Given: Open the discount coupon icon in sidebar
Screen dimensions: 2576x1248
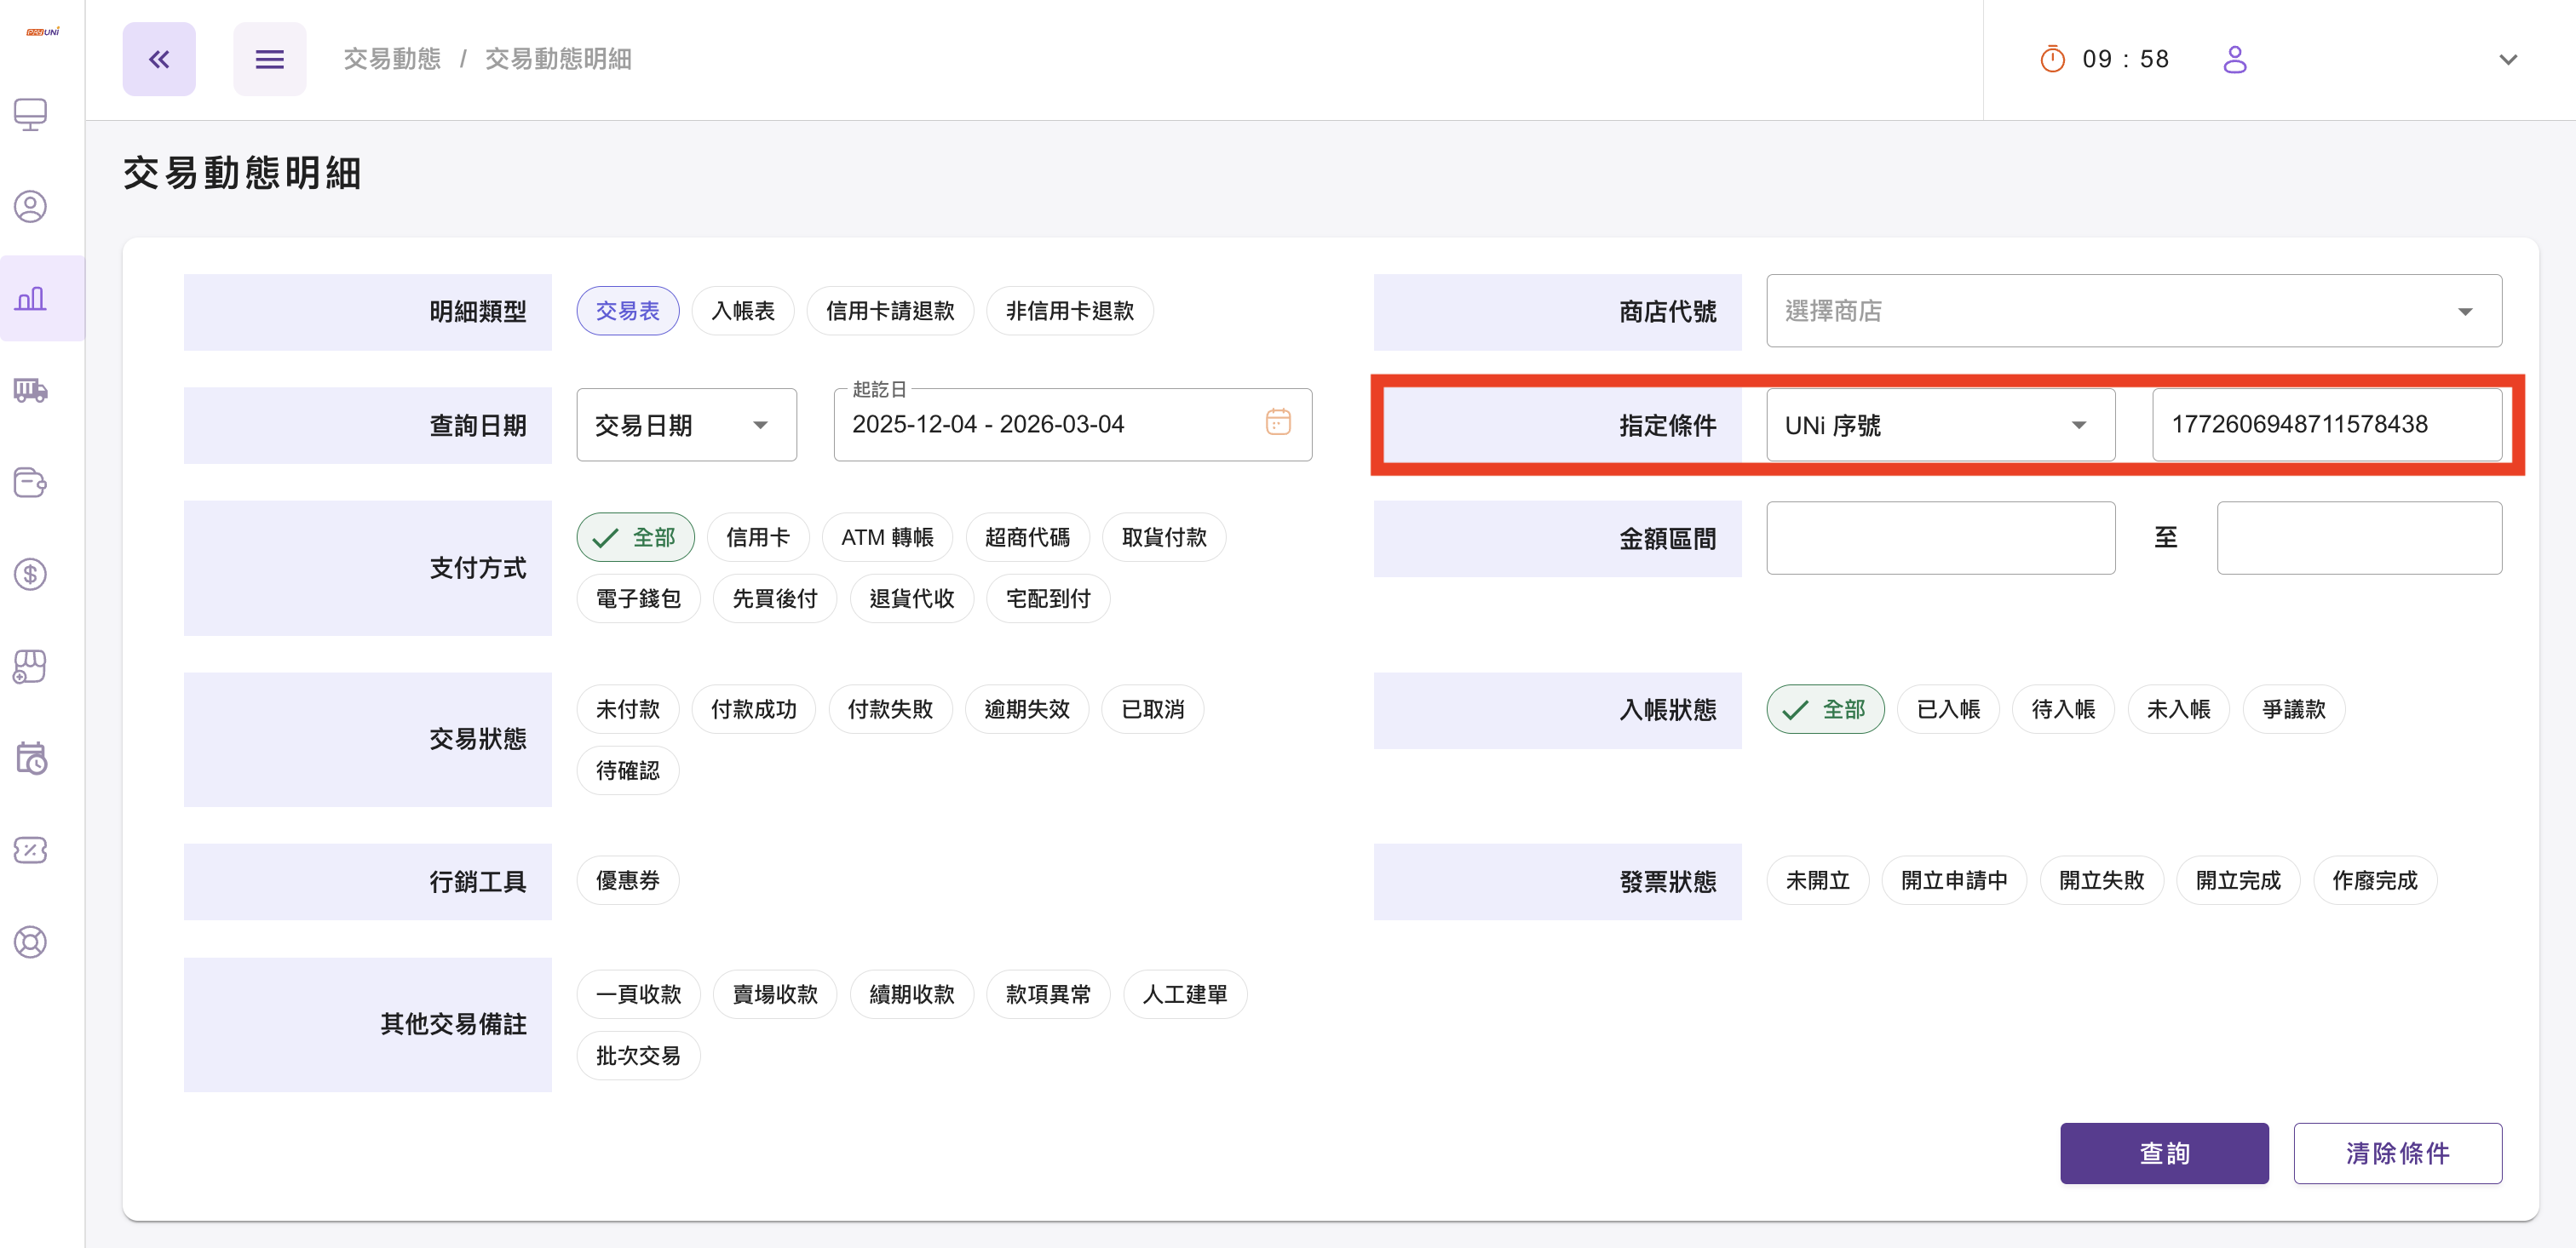Looking at the screenshot, I should 30,850.
